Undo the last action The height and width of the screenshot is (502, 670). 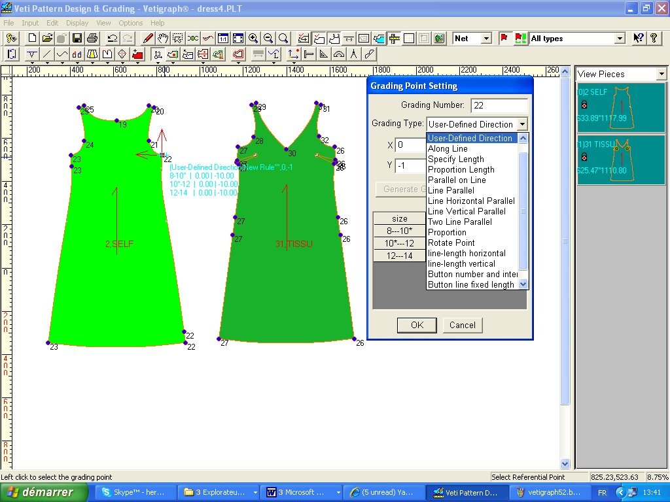[113, 39]
